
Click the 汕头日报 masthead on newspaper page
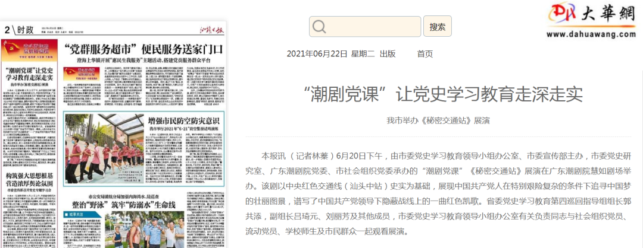tap(212, 30)
